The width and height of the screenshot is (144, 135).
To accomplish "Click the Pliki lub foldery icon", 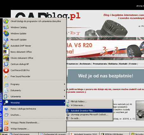I will (68, 101).
